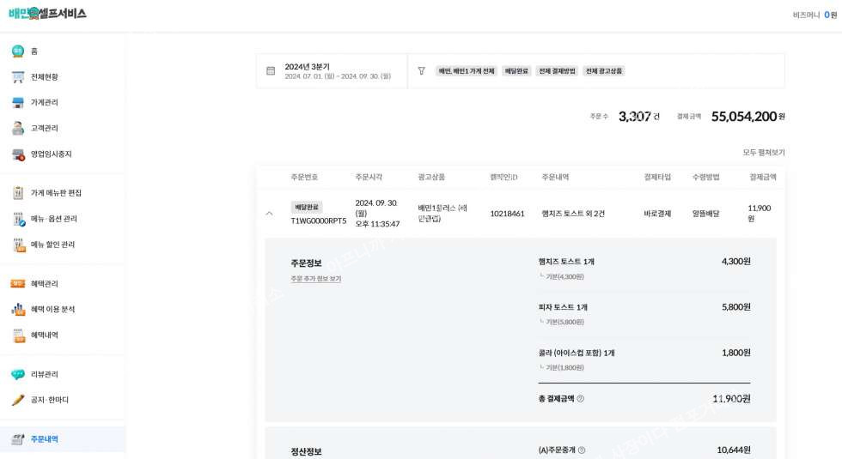Click the 배민셀프서비스 logo
This screenshot has width=842, height=459.
47,14
